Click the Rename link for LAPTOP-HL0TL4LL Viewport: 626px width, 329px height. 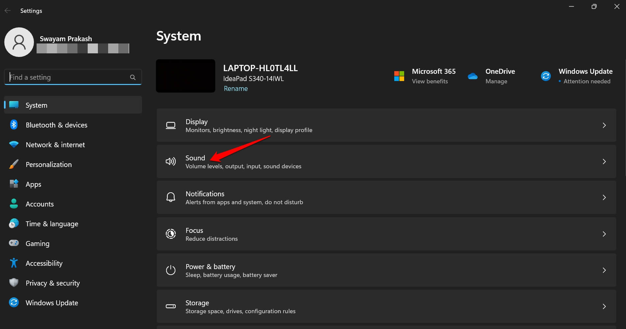pyautogui.click(x=235, y=88)
